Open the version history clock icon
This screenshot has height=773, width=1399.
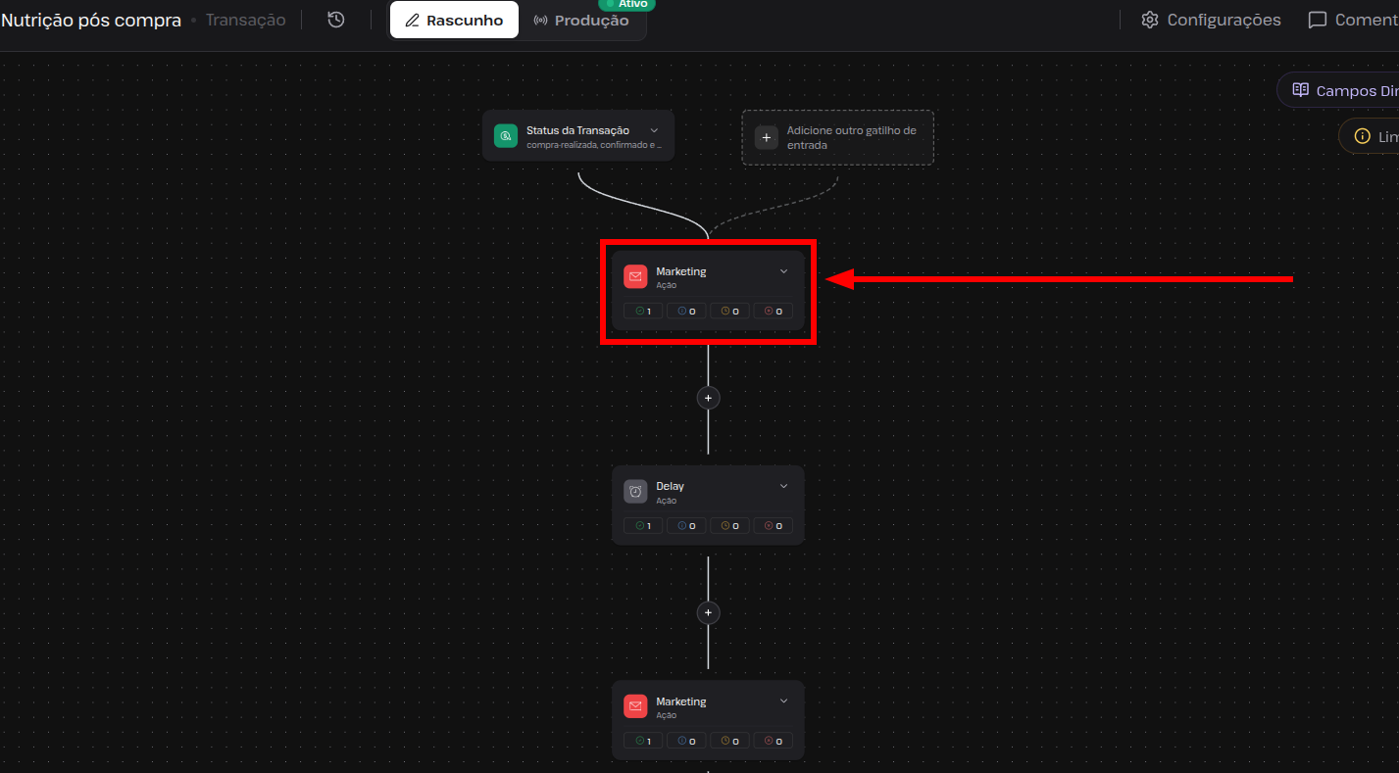pos(336,20)
